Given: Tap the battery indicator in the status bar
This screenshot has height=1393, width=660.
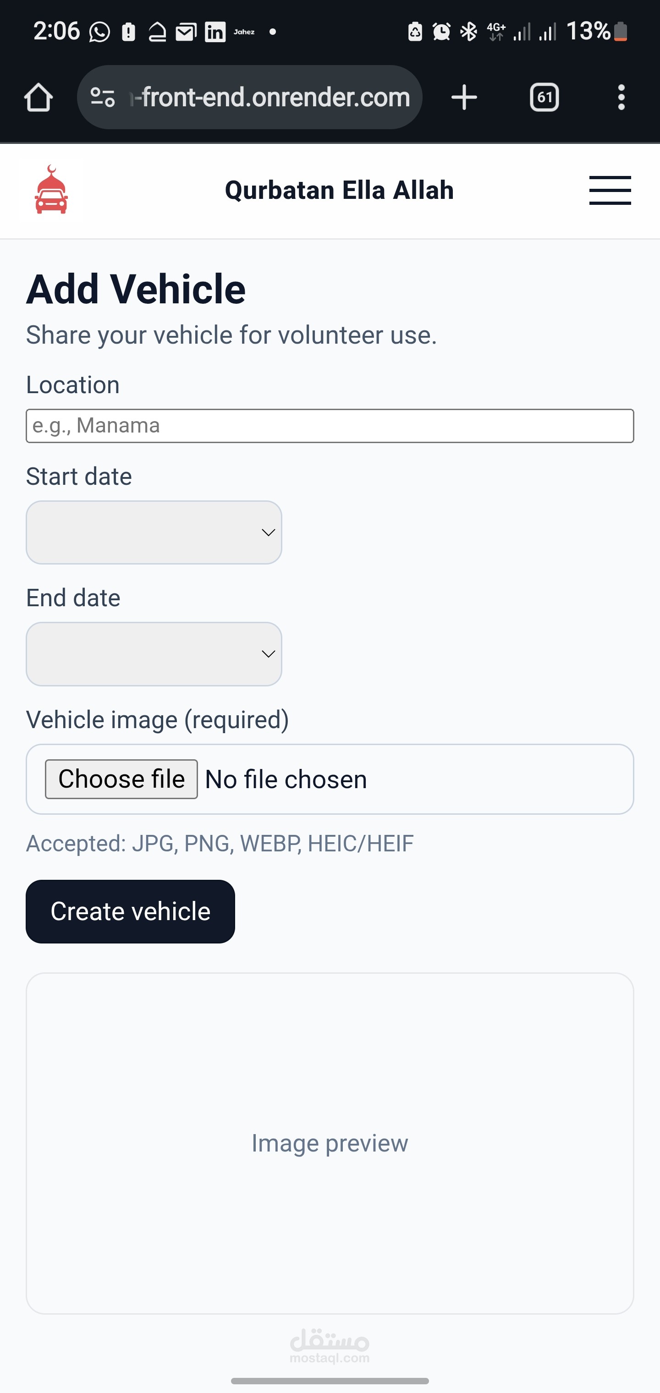Looking at the screenshot, I should point(621,32).
